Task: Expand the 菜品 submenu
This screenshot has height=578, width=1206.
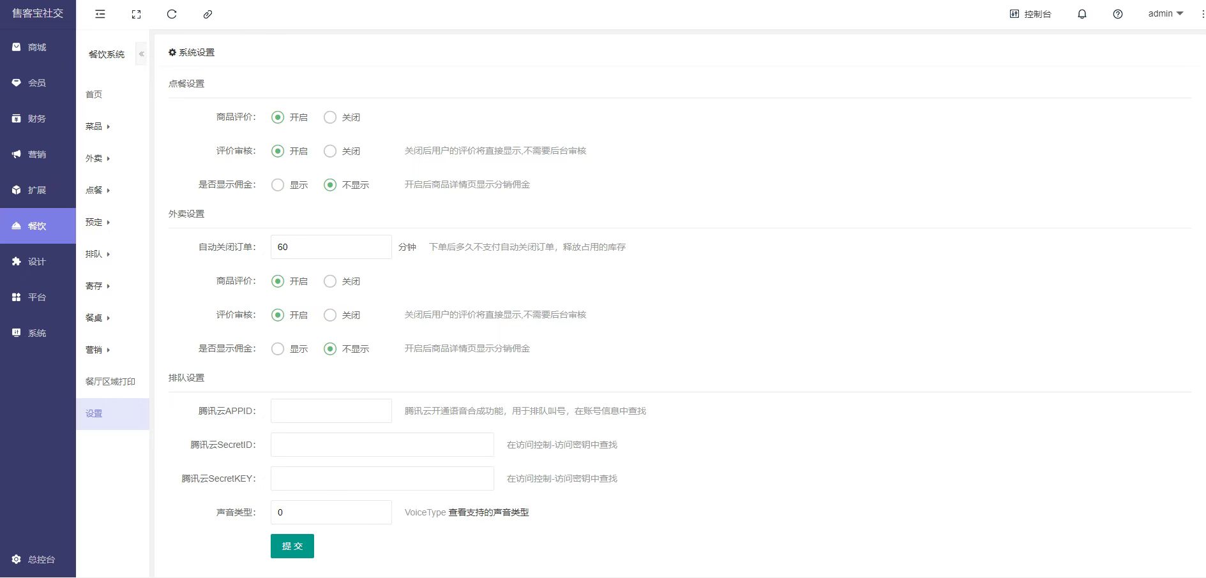Action: pyautogui.click(x=98, y=126)
